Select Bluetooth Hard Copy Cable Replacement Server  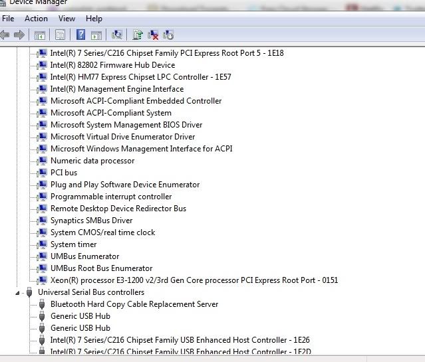[x=134, y=304]
